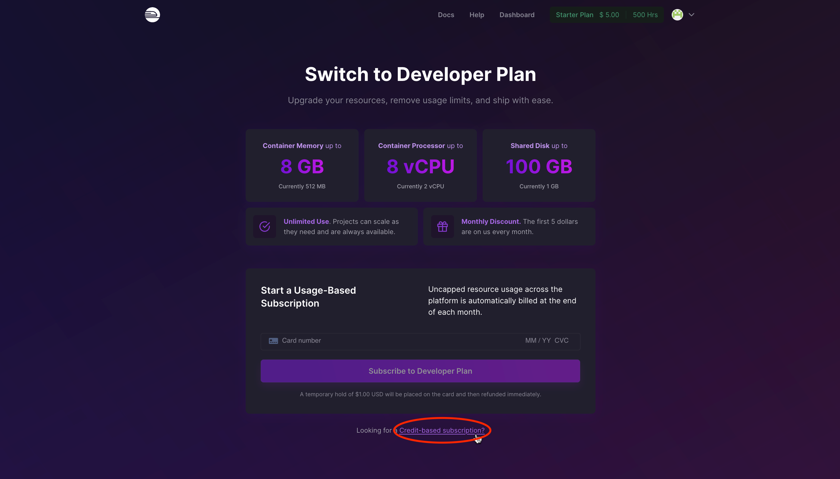Click the green profile avatar icon
This screenshot has width=840, height=479.
coord(677,14)
